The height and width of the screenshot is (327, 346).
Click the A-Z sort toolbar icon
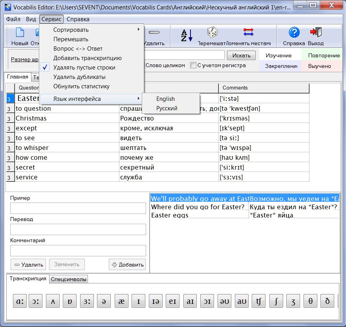tap(187, 35)
